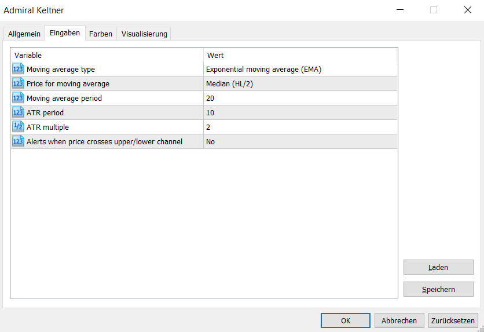
Task: Select the Median (HL/2) value cell
Action: pyautogui.click(x=300, y=83)
